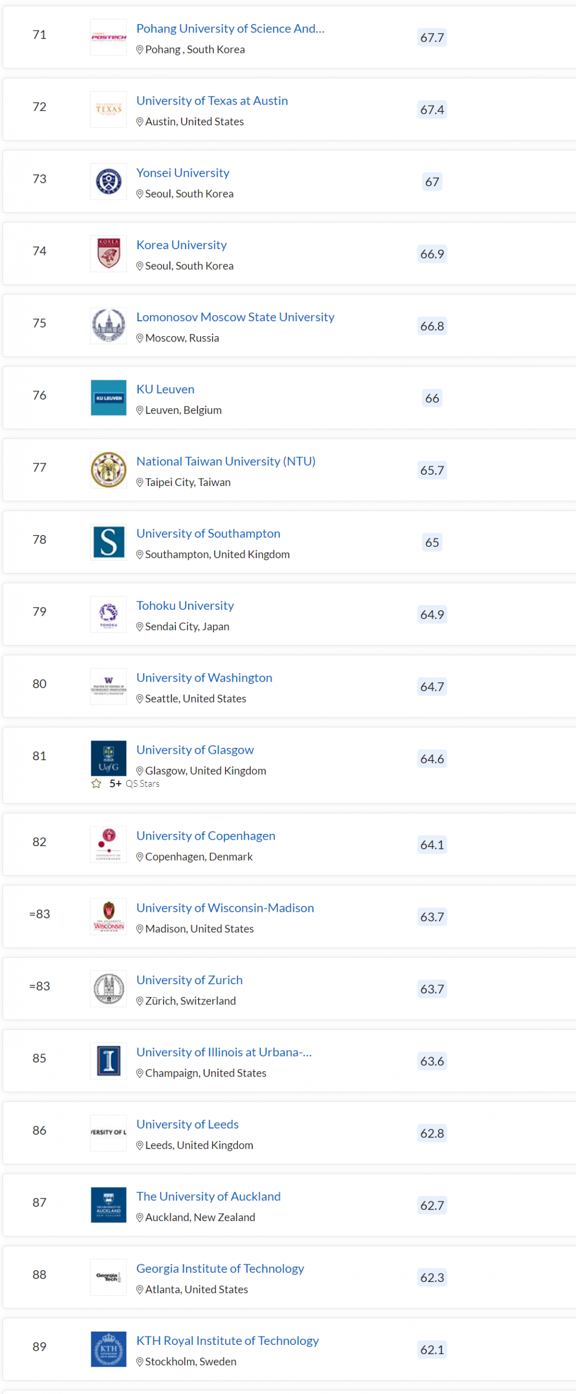
Task: Open University of Zurich link
Action: [189, 979]
